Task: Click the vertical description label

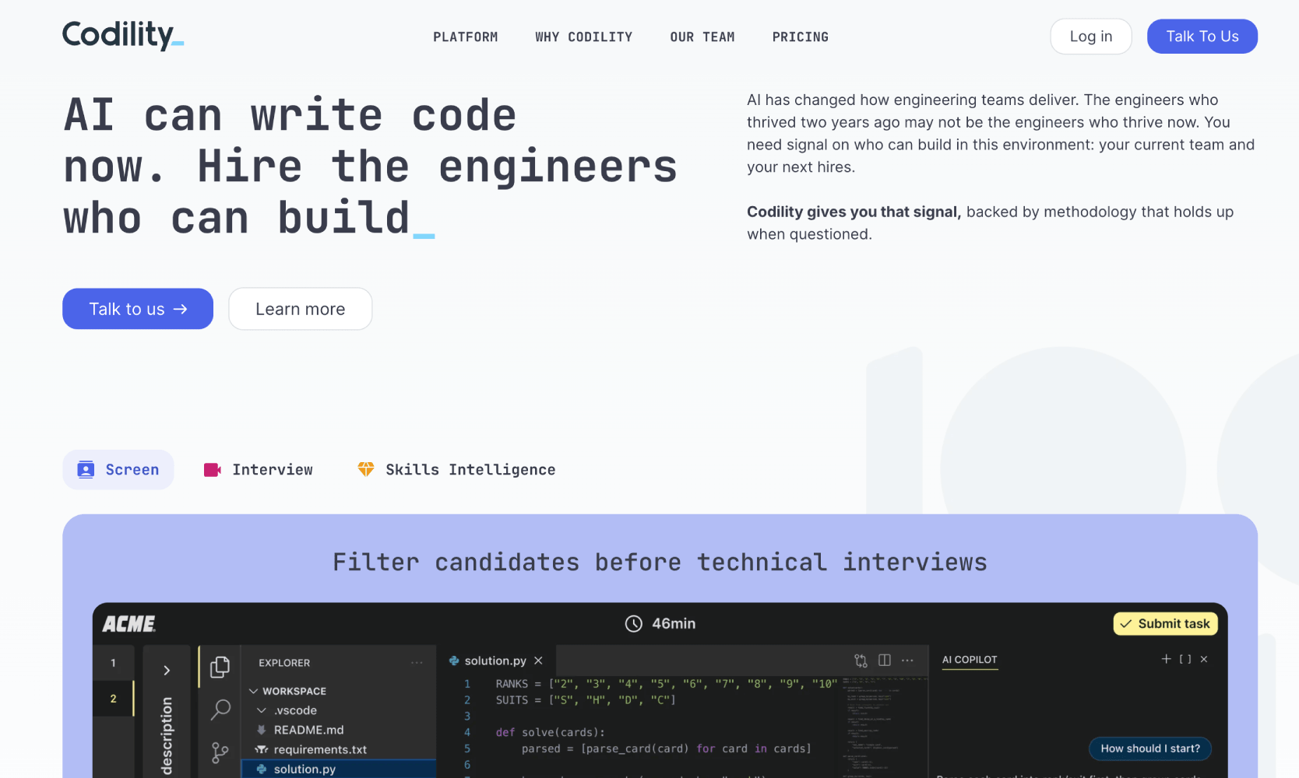Action: (x=167, y=736)
